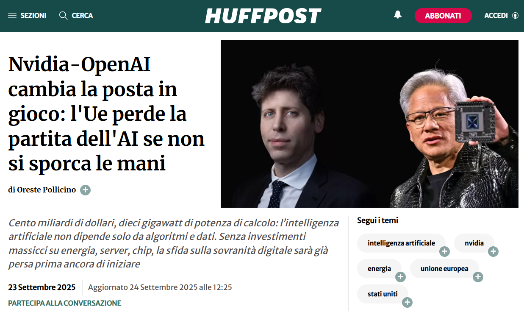Click the search magnifier icon
This screenshot has width=524, height=323.
[x=64, y=16]
